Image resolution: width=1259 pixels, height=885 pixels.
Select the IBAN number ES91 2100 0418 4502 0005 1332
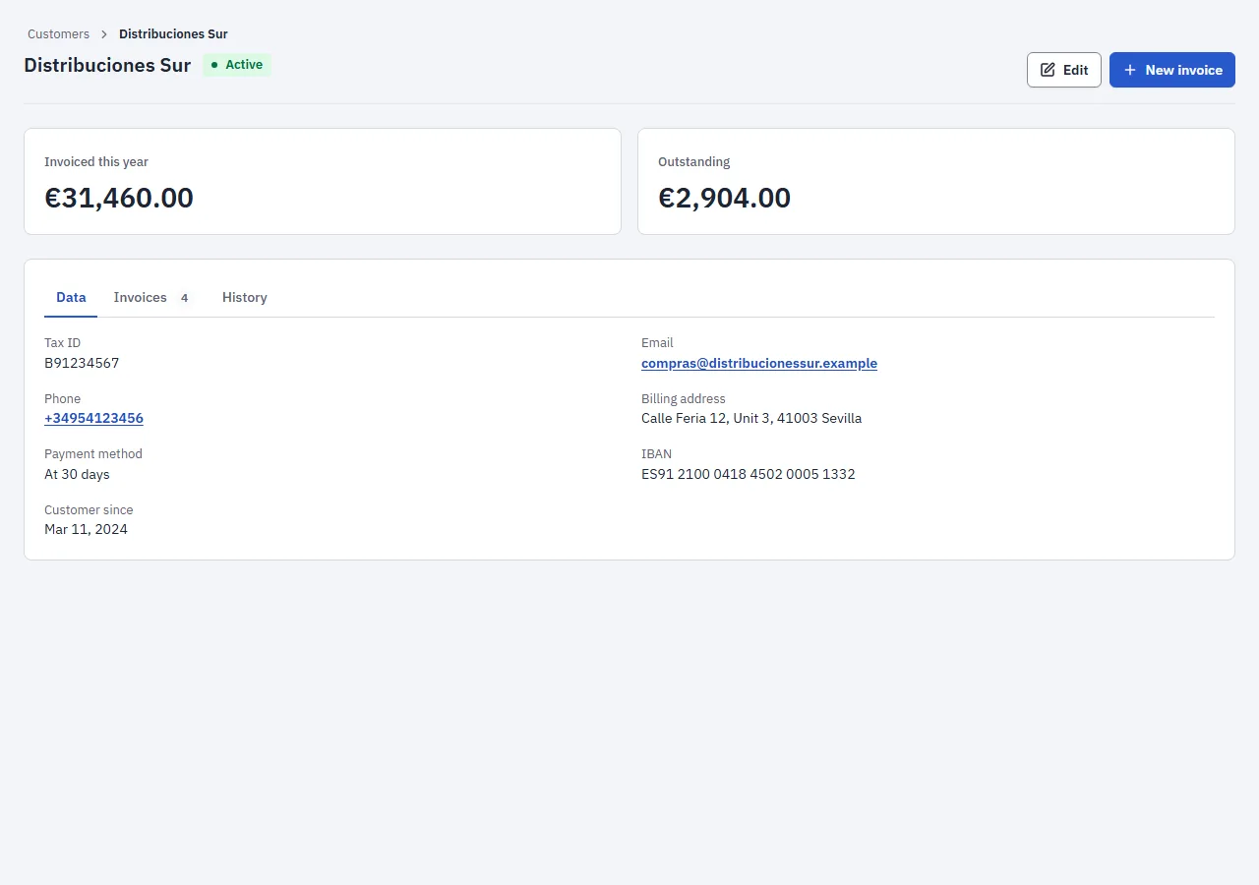(x=749, y=474)
